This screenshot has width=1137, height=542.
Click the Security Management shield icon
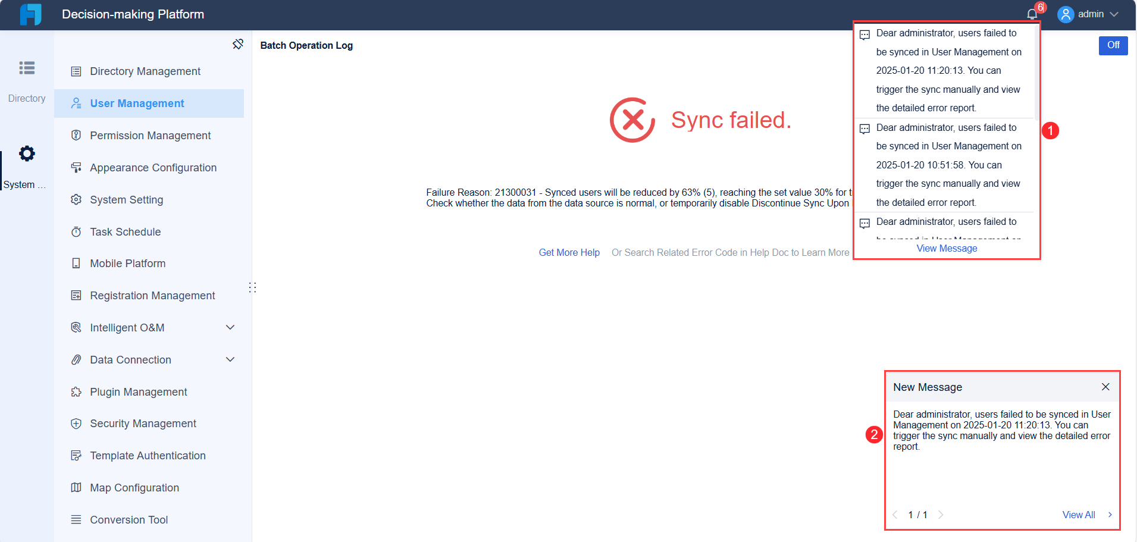(77, 423)
